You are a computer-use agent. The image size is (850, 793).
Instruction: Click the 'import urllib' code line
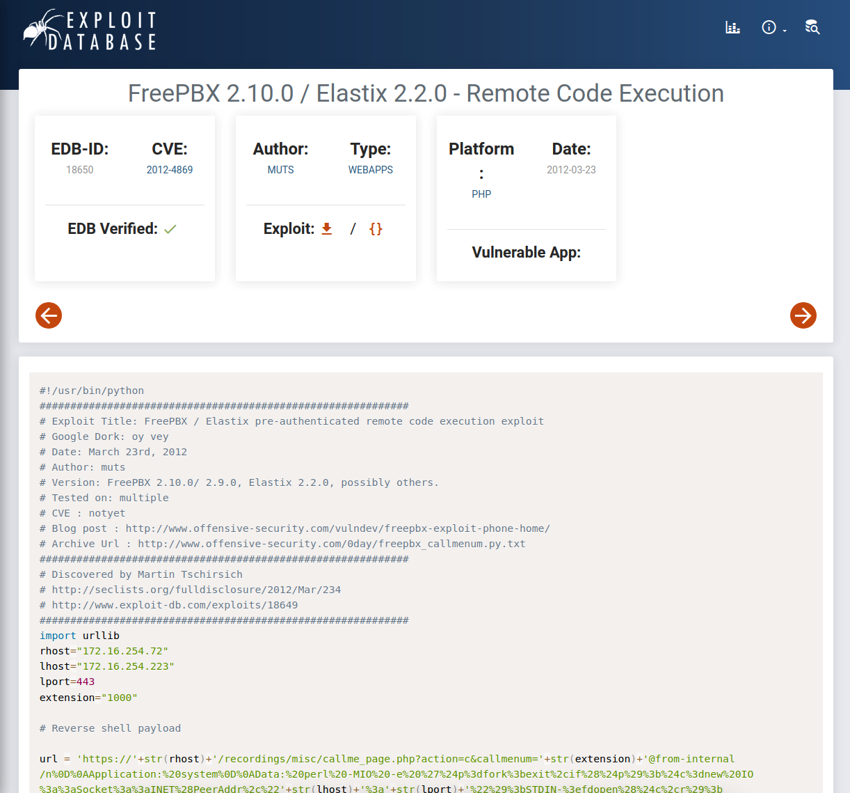(80, 636)
